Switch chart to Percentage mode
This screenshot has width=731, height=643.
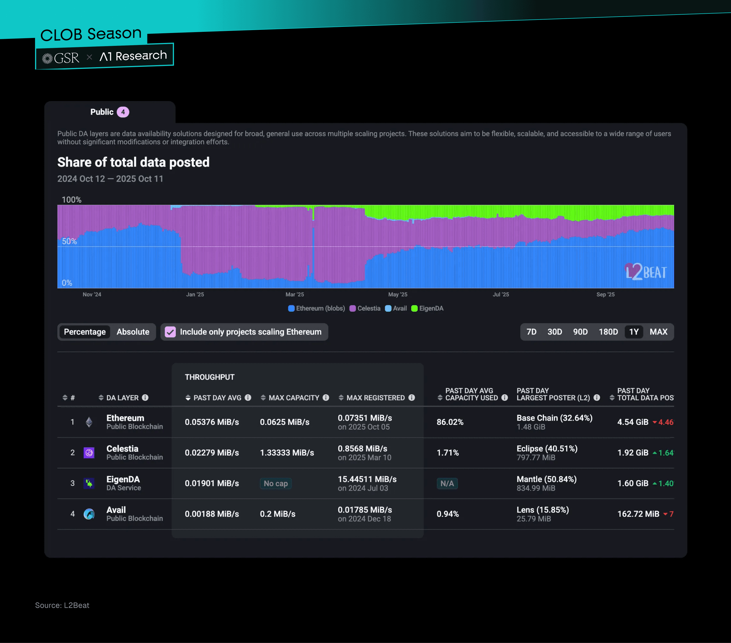(x=85, y=332)
